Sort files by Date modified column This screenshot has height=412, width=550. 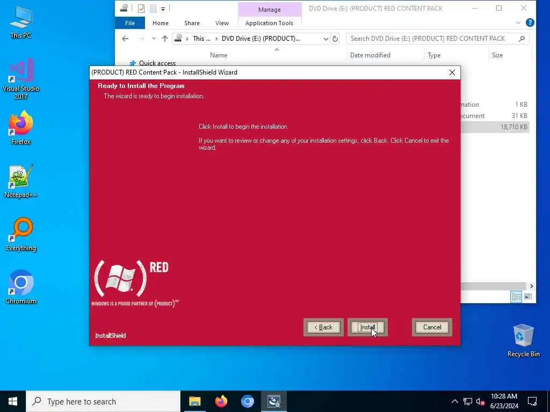(x=370, y=55)
